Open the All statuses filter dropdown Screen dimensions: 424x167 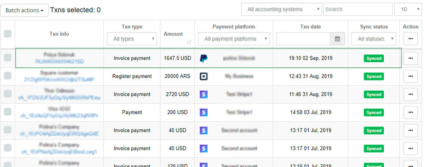374,39
